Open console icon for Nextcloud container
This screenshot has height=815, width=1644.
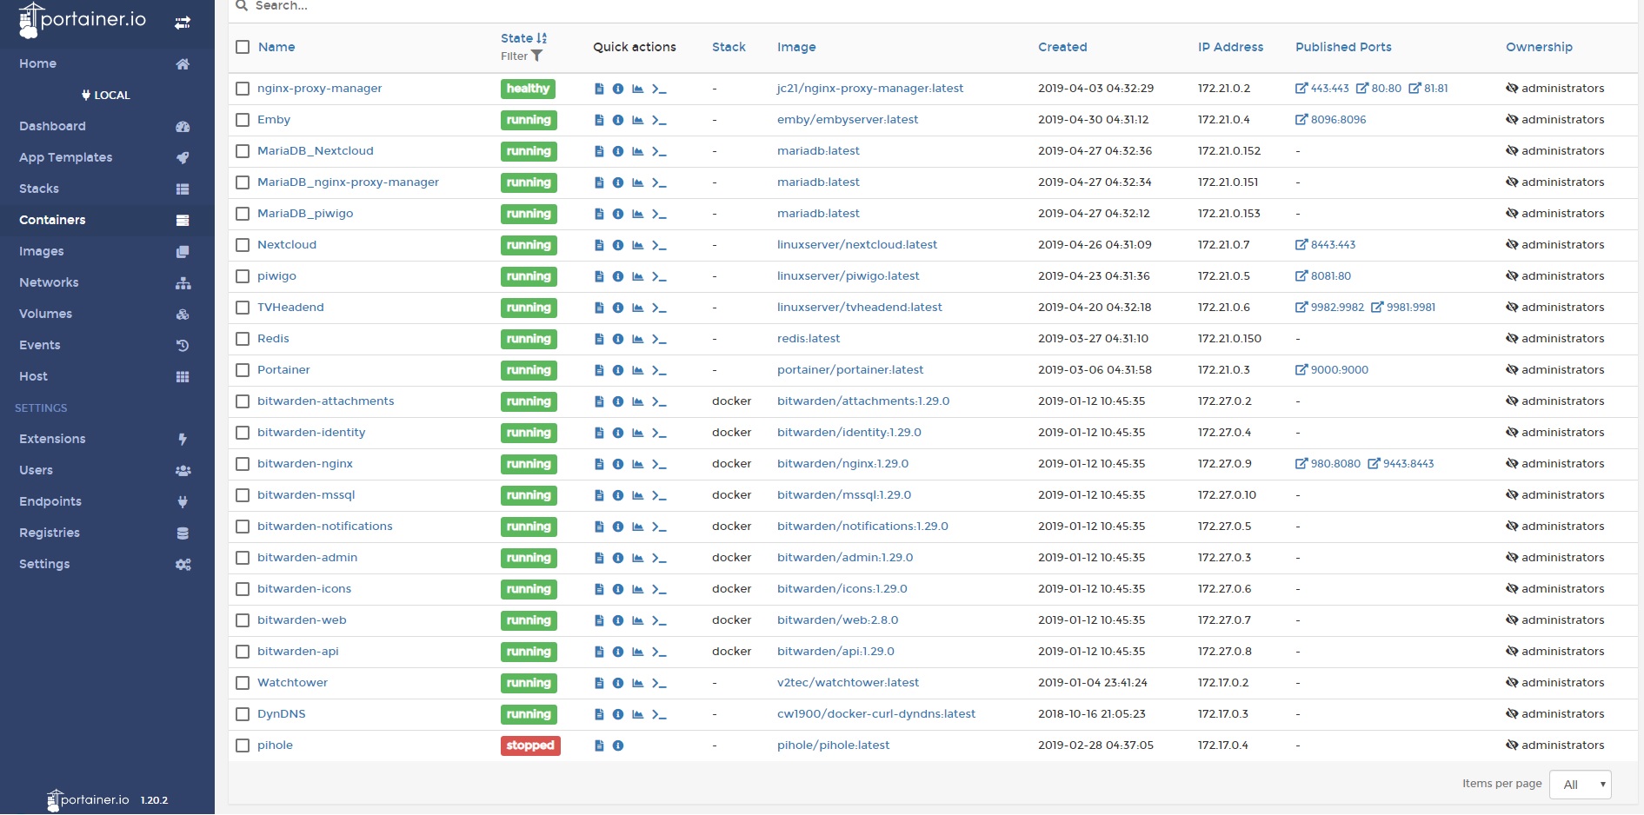click(659, 245)
